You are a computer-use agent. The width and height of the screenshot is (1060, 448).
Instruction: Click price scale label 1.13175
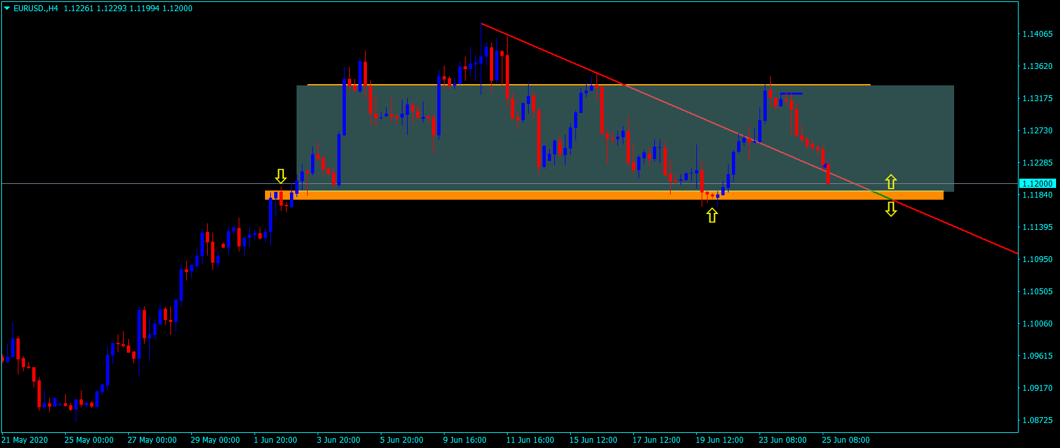click(1037, 99)
